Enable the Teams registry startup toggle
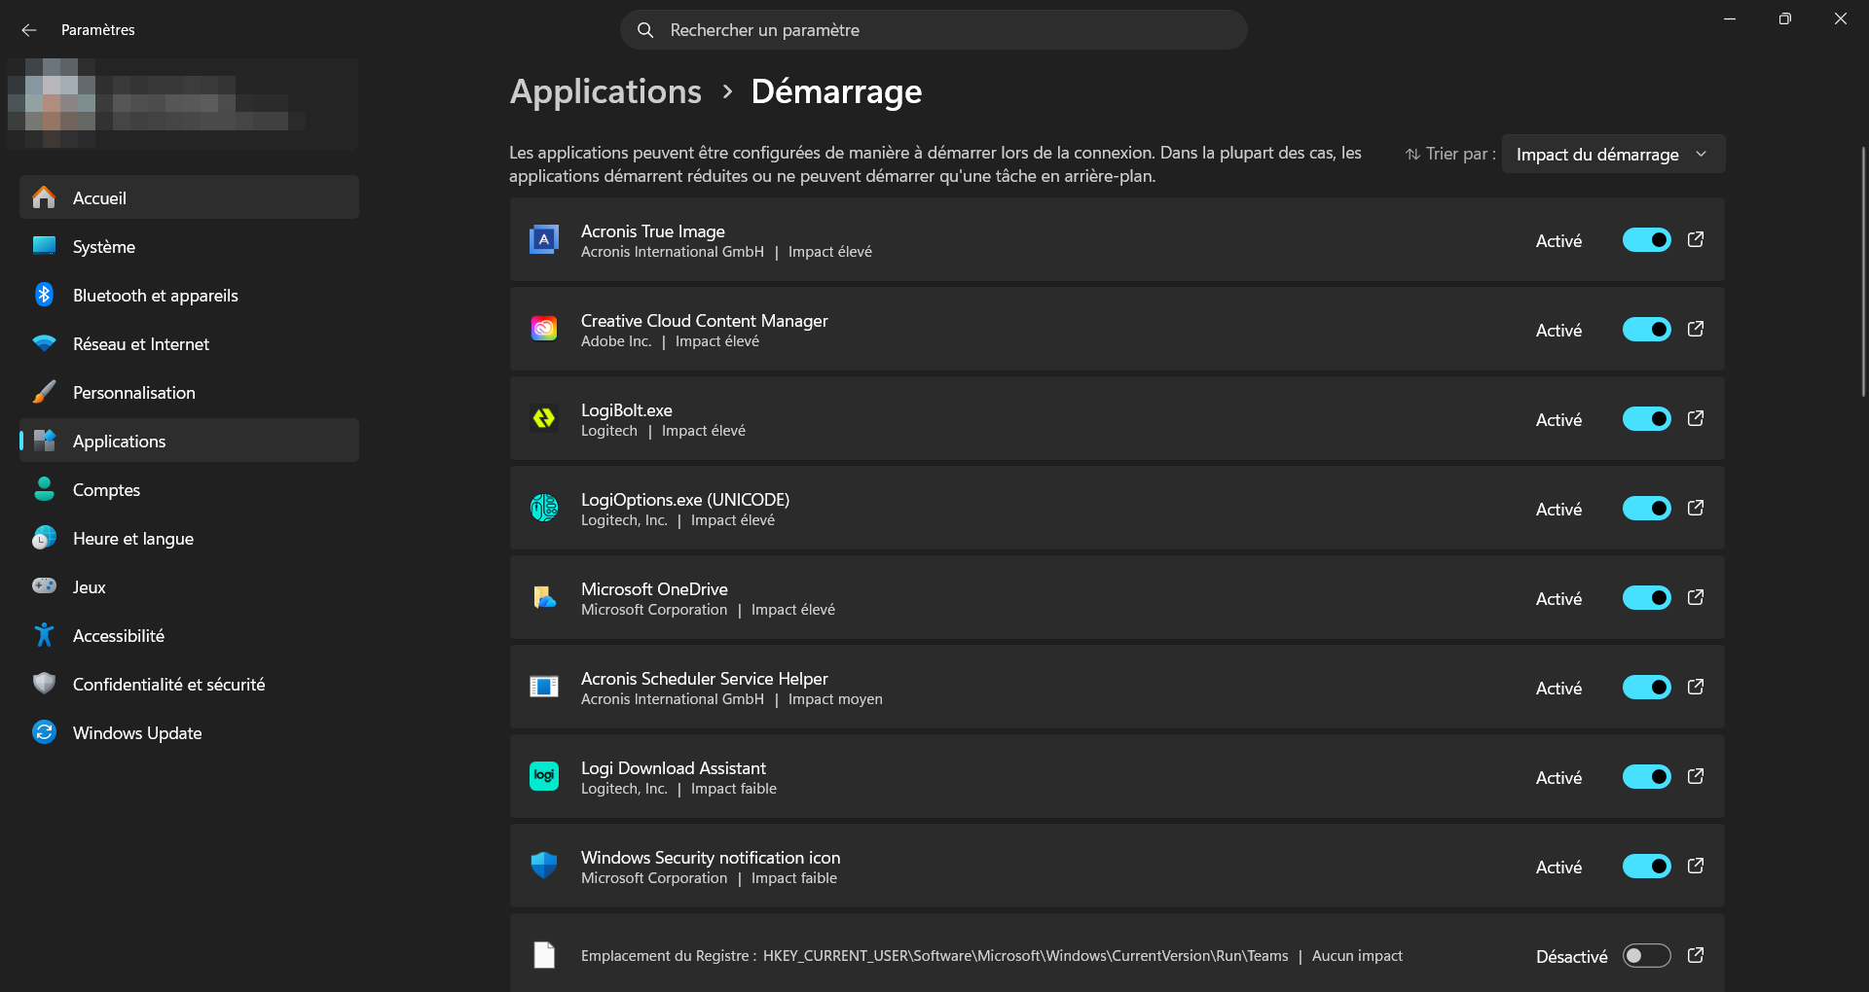The image size is (1869, 992). pyautogui.click(x=1646, y=955)
